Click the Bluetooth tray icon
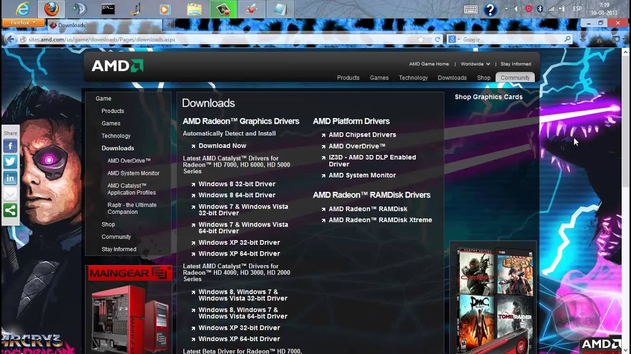Screen dimensions: 631x354 coord(540,9)
